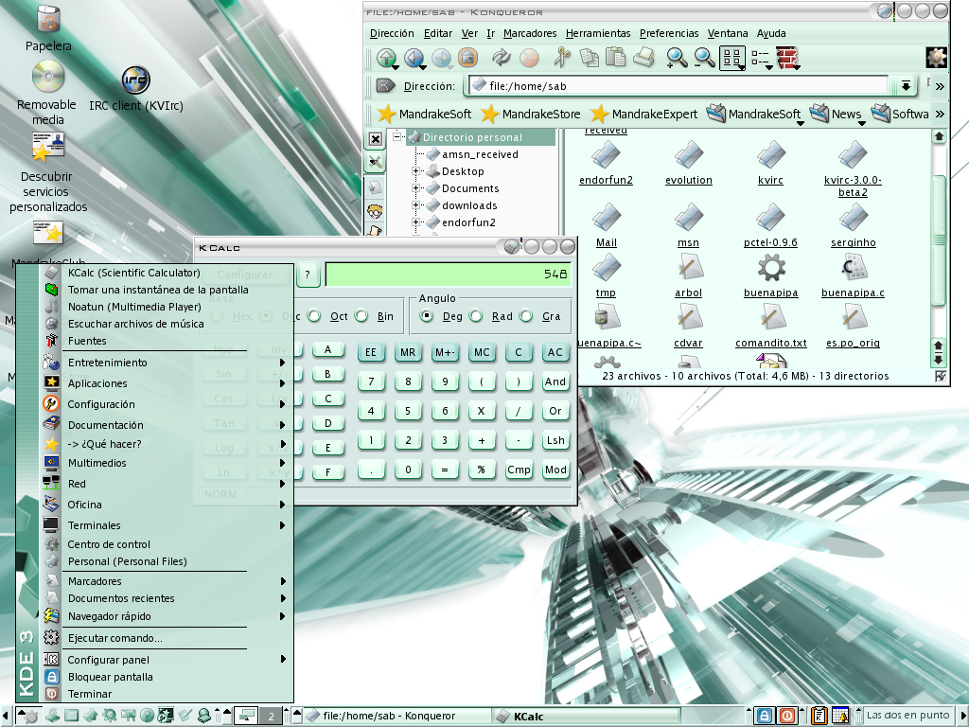Open the address history dropdown

coord(906,85)
